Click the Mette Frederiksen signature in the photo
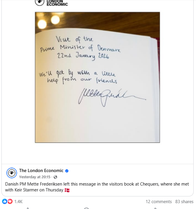 [x=112, y=97]
